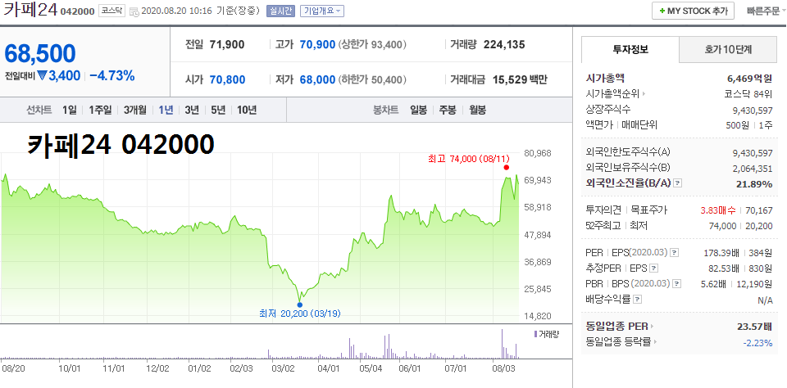Image resolution: width=787 pixels, height=388 pixels.
Task: Select the 1일 line chart period
Action: [x=70, y=110]
